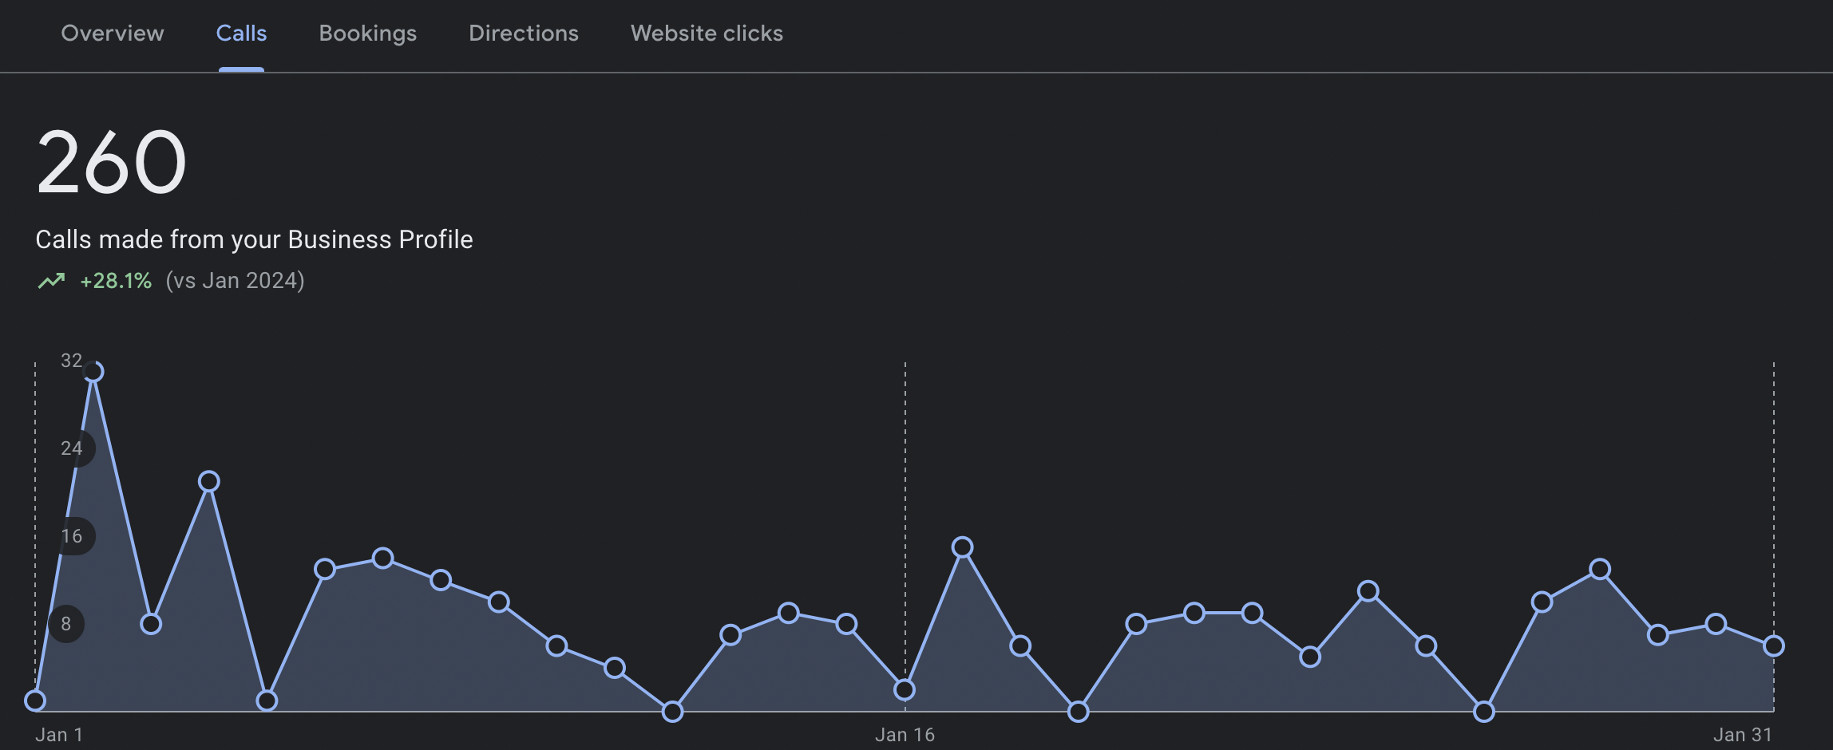Select the data point on the Jan 16 line
Screen dimensions: 1833x750
pos(905,689)
